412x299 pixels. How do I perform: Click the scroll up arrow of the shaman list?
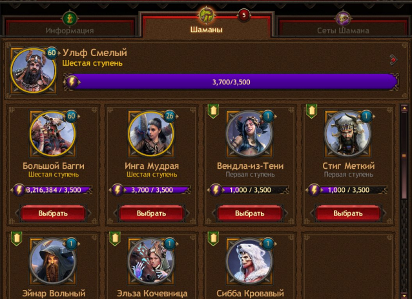[x=404, y=108]
